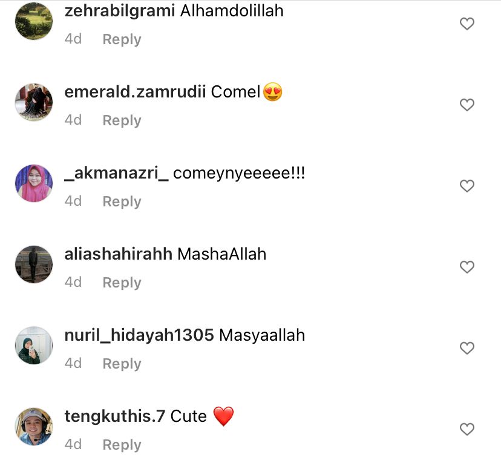Like tengkuthis.7's Cute comment
The height and width of the screenshot is (466, 501).
(467, 429)
